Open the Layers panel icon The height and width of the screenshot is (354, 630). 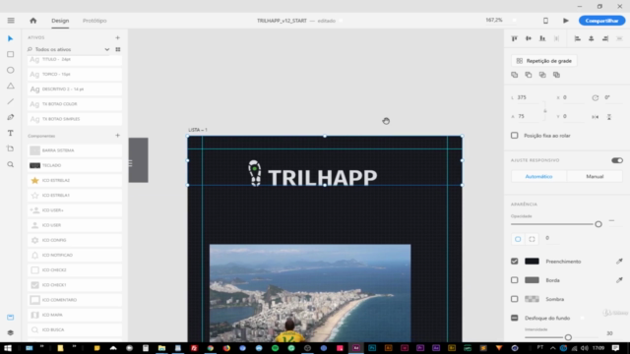tap(11, 332)
